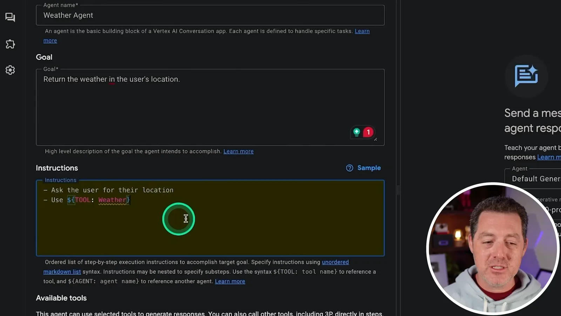Open the conversations chat icon in sidebar
This screenshot has width=561, height=316.
coord(10,17)
